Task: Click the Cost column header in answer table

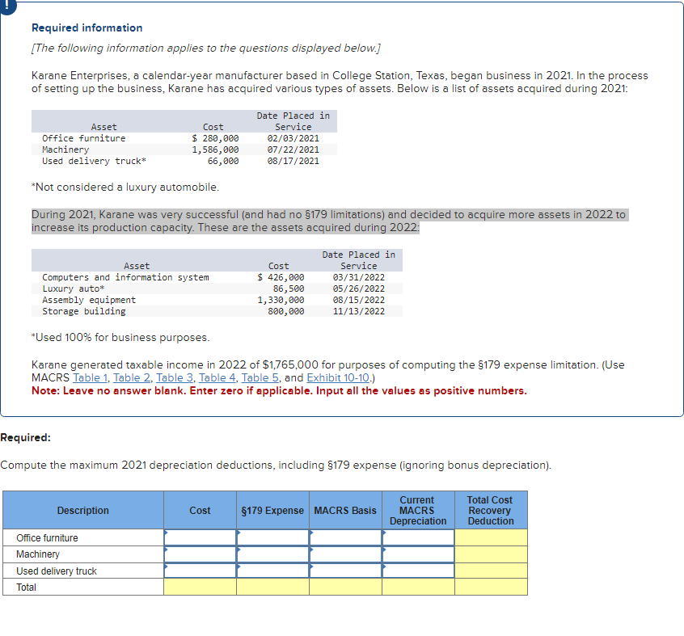Action: (x=201, y=510)
